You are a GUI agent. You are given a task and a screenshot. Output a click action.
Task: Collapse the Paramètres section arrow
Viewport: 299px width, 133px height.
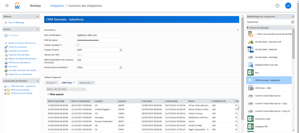point(237,30)
